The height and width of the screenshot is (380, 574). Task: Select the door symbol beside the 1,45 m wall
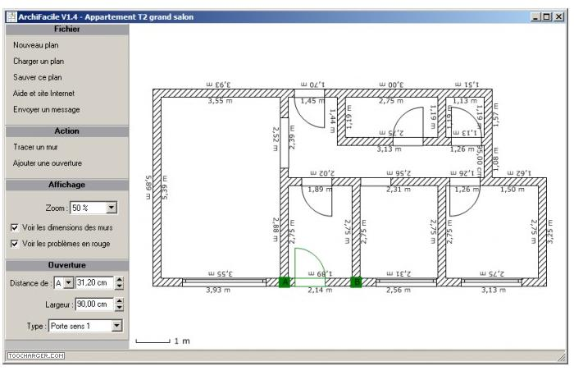pyautogui.click(x=312, y=115)
